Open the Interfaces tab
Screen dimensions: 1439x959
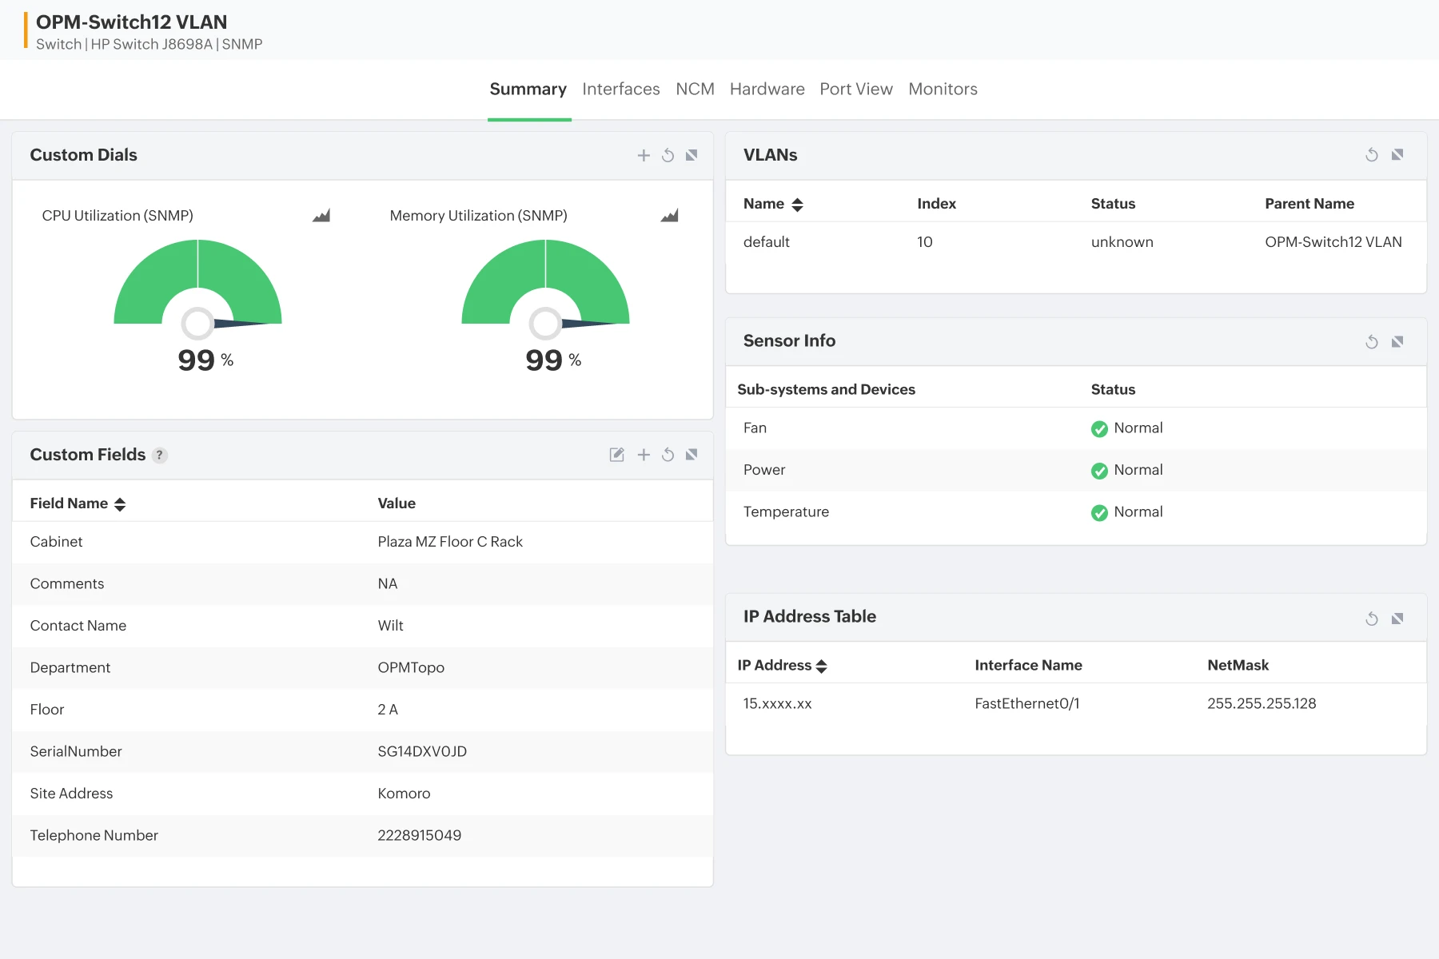click(x=621, y=89)
